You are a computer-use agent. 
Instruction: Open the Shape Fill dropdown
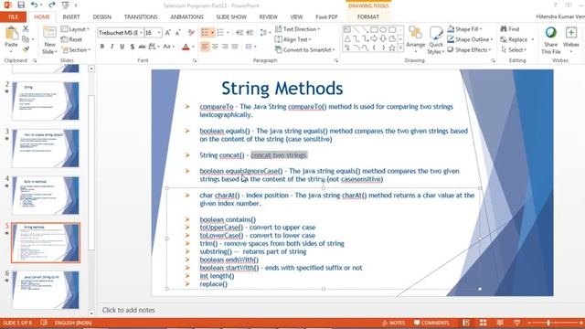tap(465, 28)
